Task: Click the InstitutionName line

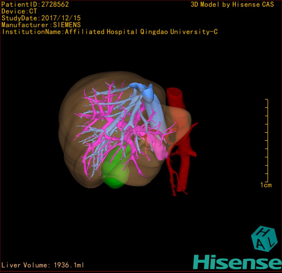Action: [x=110, y=32]
